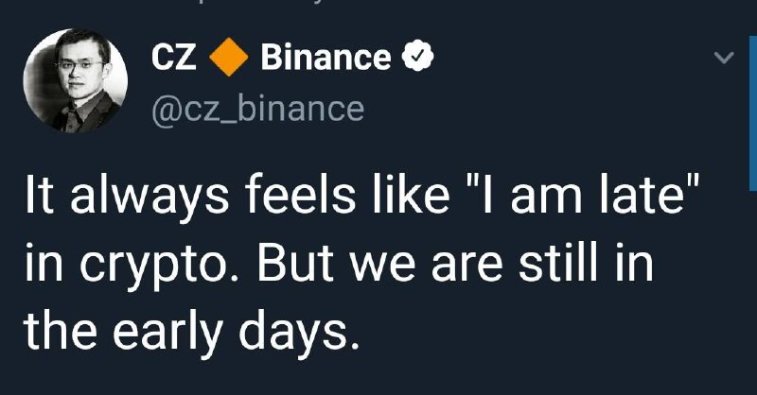The height and width of the screenshot is (395, 757).
Task: Open the tweet options chevron menu
Action: tap(723, 59)
